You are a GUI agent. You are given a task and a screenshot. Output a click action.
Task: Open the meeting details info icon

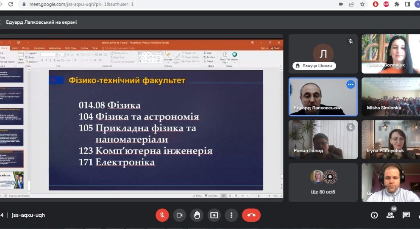coord(374,215)
